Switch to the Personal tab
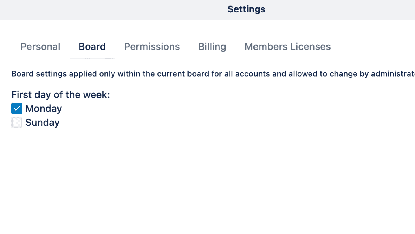The width and height of the screenshot is (415, 234). 40,47
